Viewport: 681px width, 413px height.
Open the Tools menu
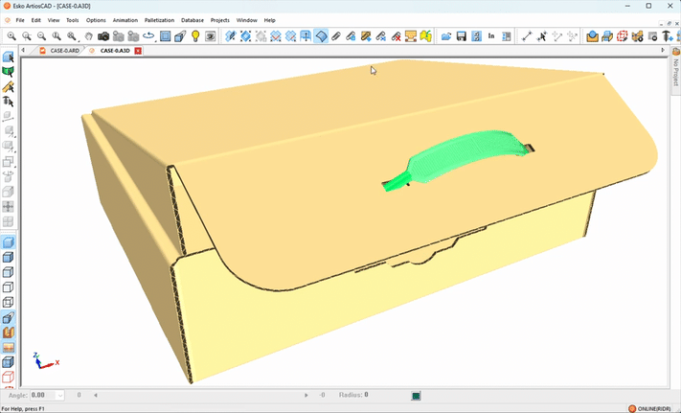pyautogui.click(x=73, y=20)
